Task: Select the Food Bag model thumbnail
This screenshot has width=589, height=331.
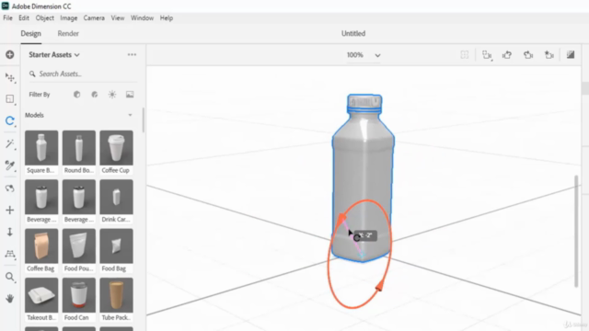Action: (117, 246)
